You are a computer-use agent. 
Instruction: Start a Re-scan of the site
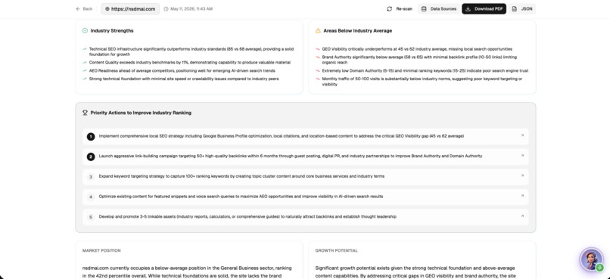click(x=400, y=9)
